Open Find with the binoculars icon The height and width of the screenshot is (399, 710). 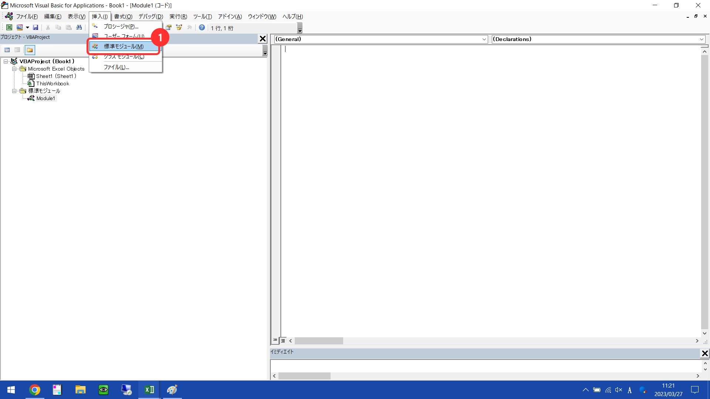click(x=79, y=27)
